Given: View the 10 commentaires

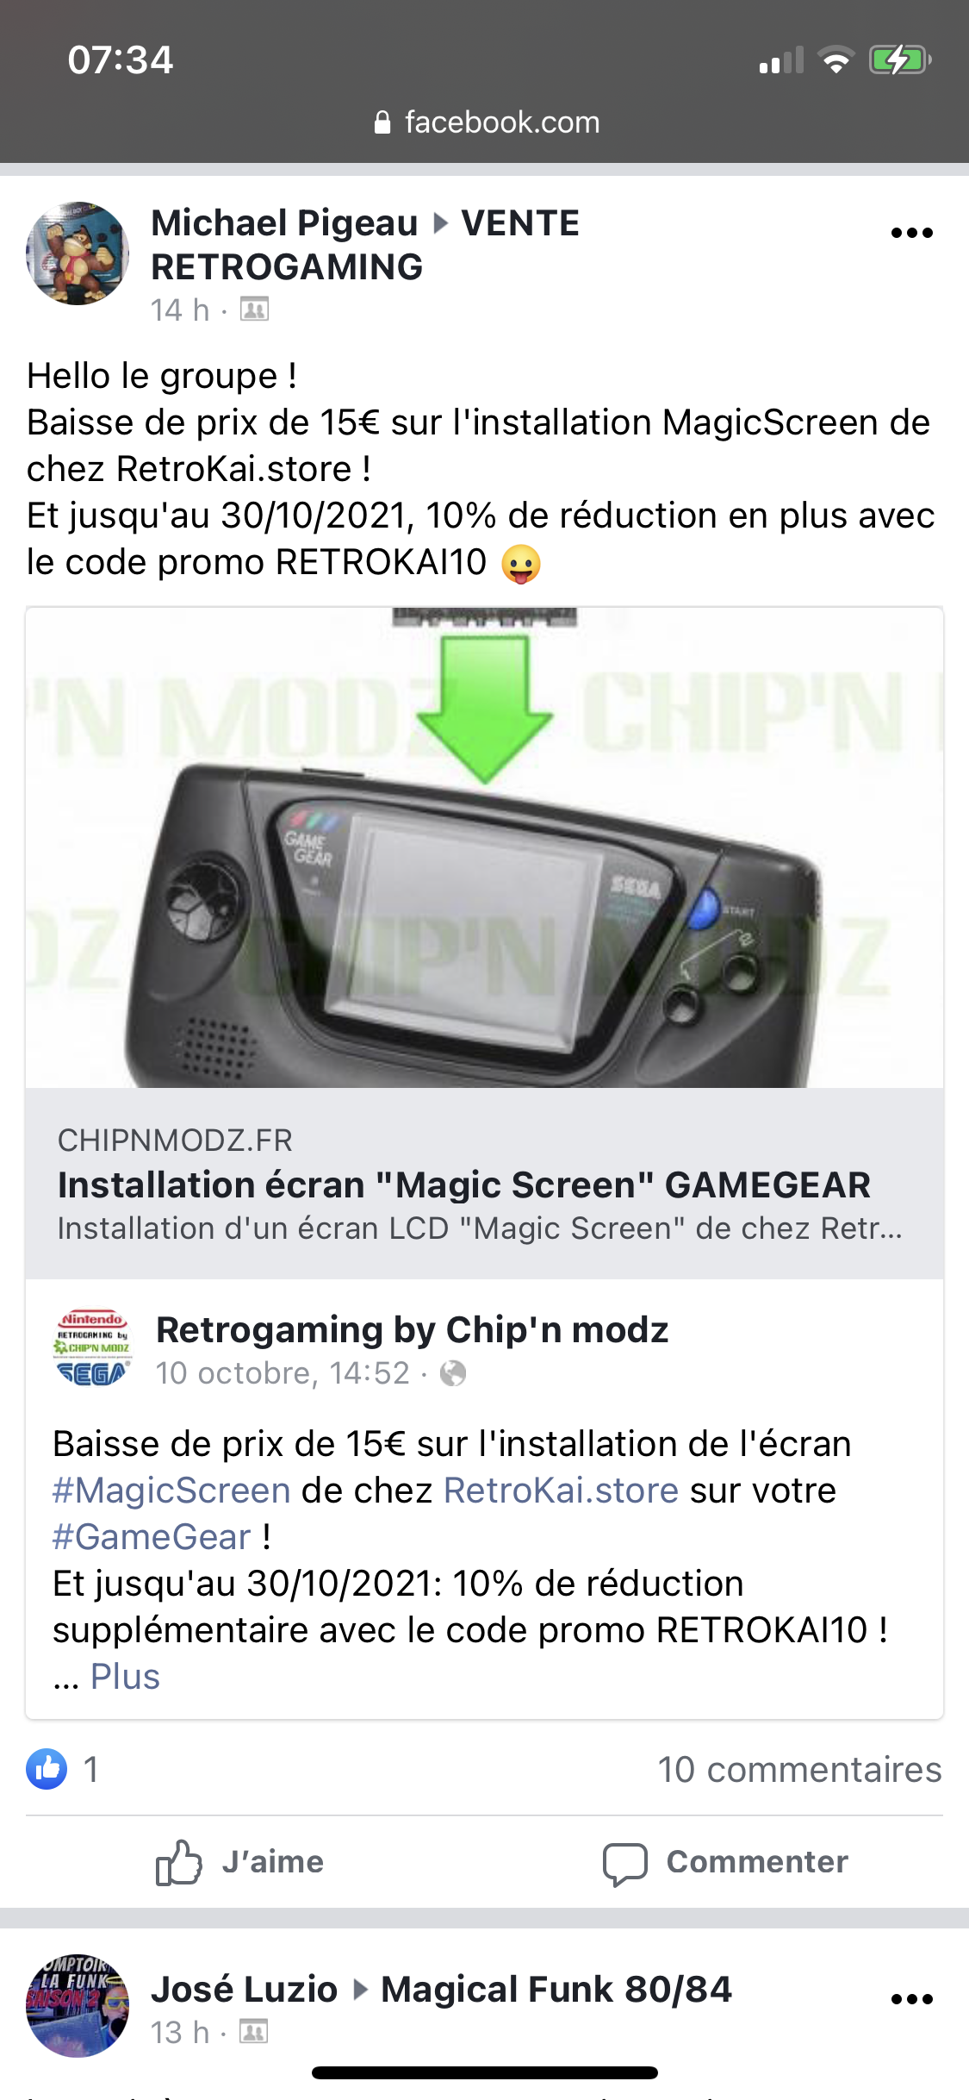Looking at the screenshot, I should (x=799, y=1770).
